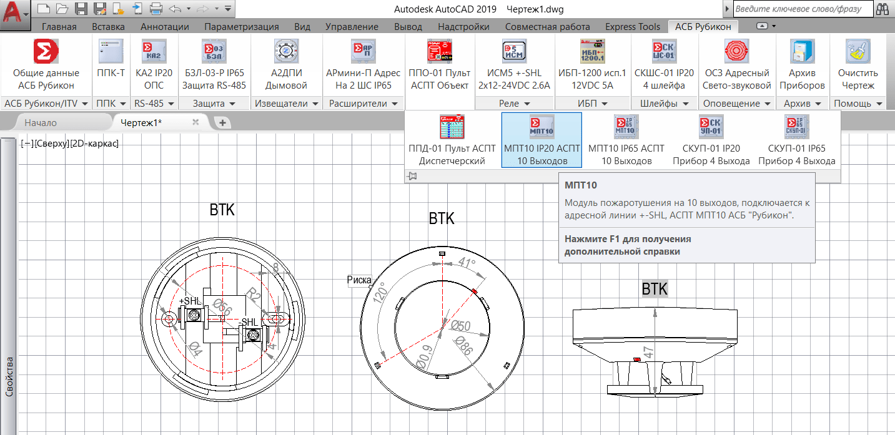Screen dimensions: 895x435
Task: Click the Save As icon
Action: coord(99,9)
